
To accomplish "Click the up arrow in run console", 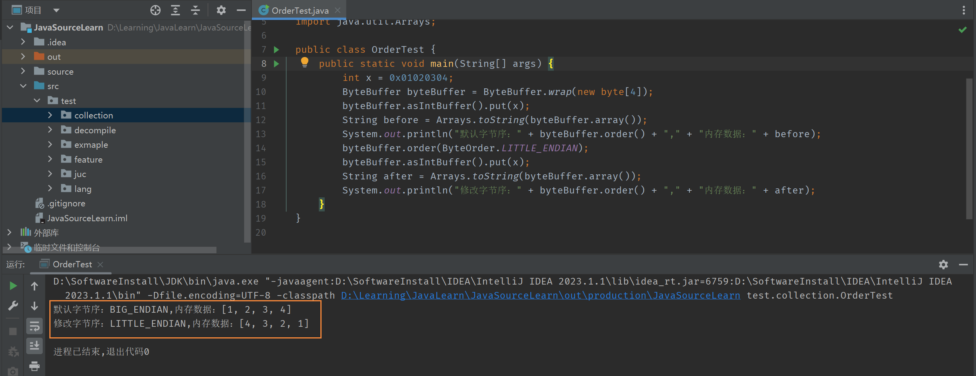I will tap(34, 286).
